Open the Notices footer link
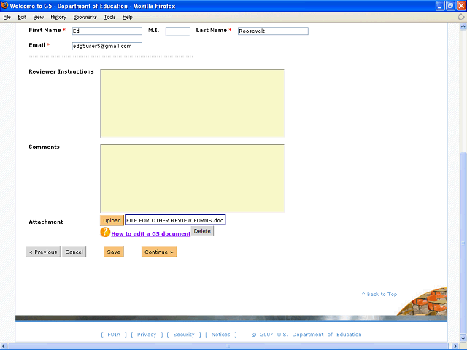Viewport: 467px width, 350px height. click(x=220, y=334)
